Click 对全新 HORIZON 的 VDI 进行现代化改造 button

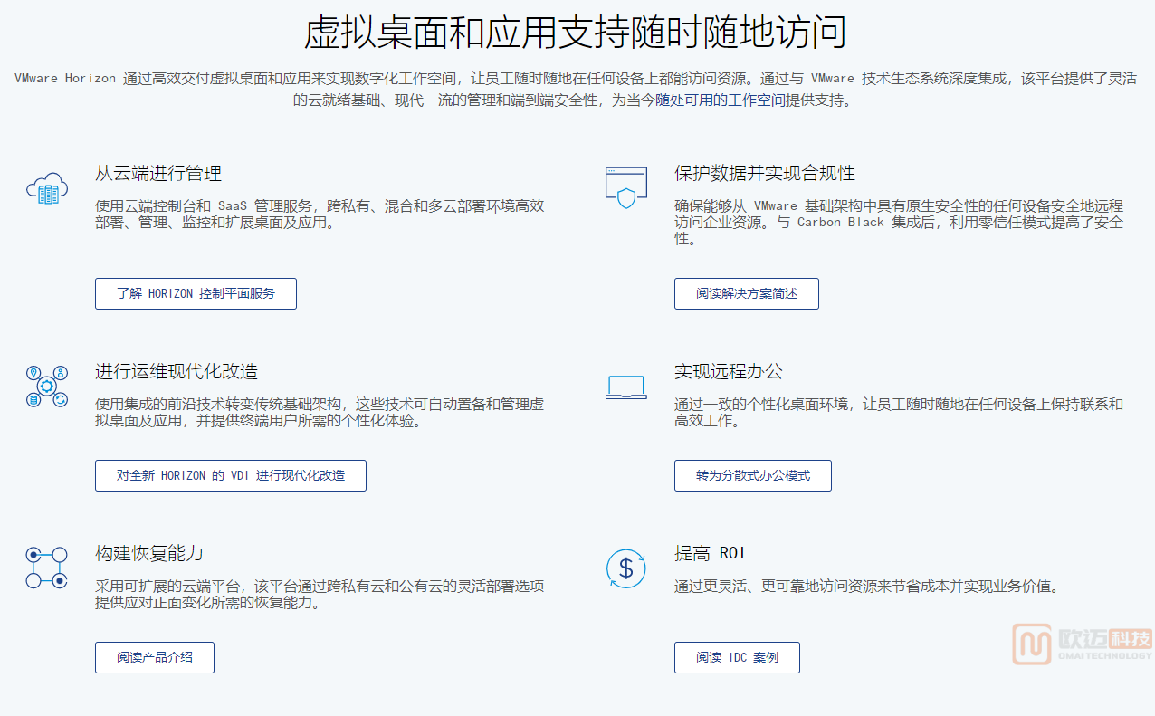(x=231, y=475)
